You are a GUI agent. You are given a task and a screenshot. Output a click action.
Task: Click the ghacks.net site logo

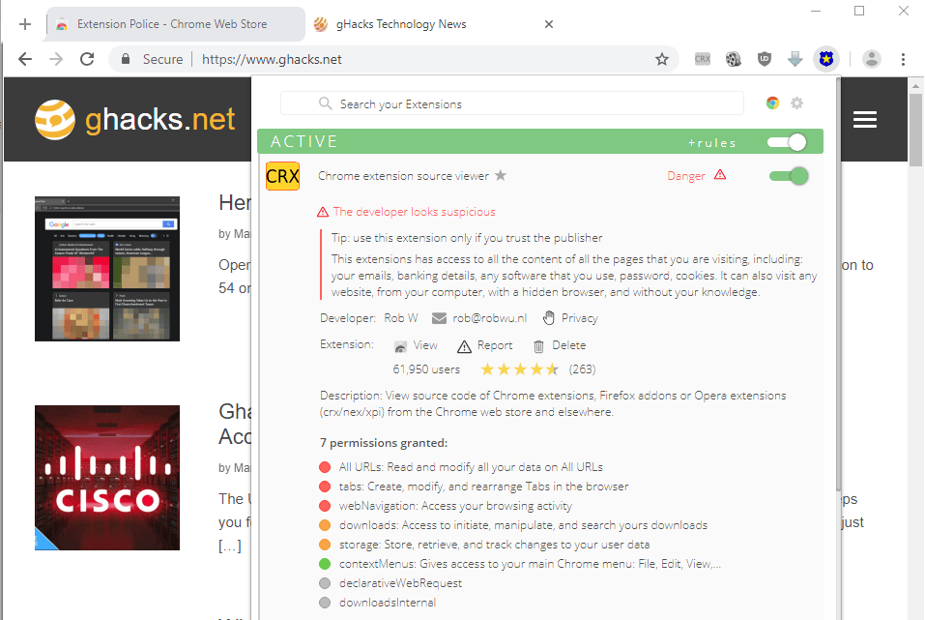tap(135, 120)
